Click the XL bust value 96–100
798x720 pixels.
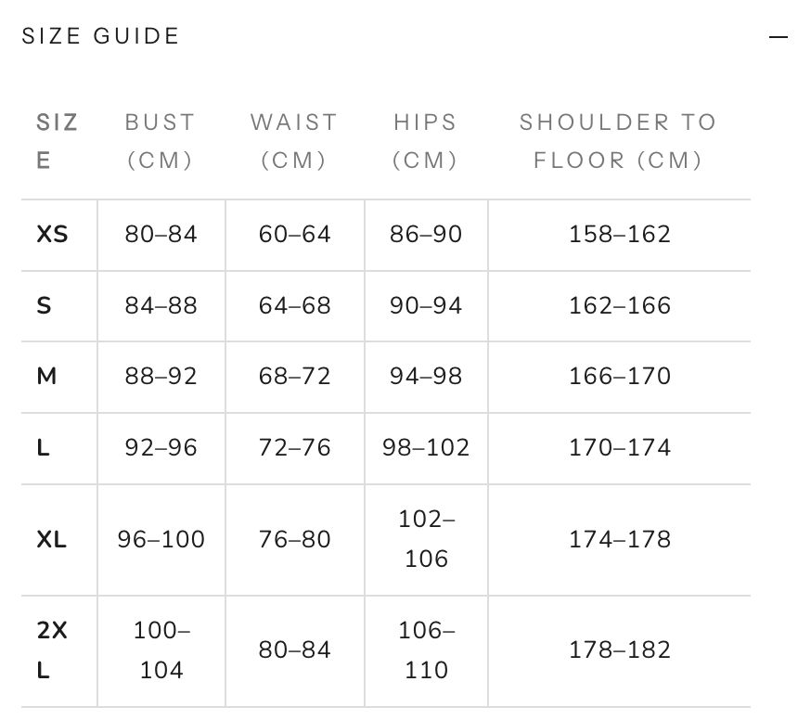coord(161,539)
